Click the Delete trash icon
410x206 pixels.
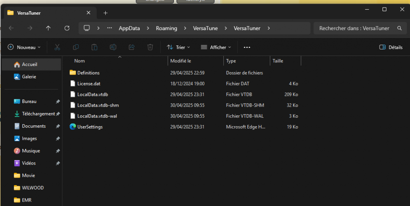pos(150,47)
